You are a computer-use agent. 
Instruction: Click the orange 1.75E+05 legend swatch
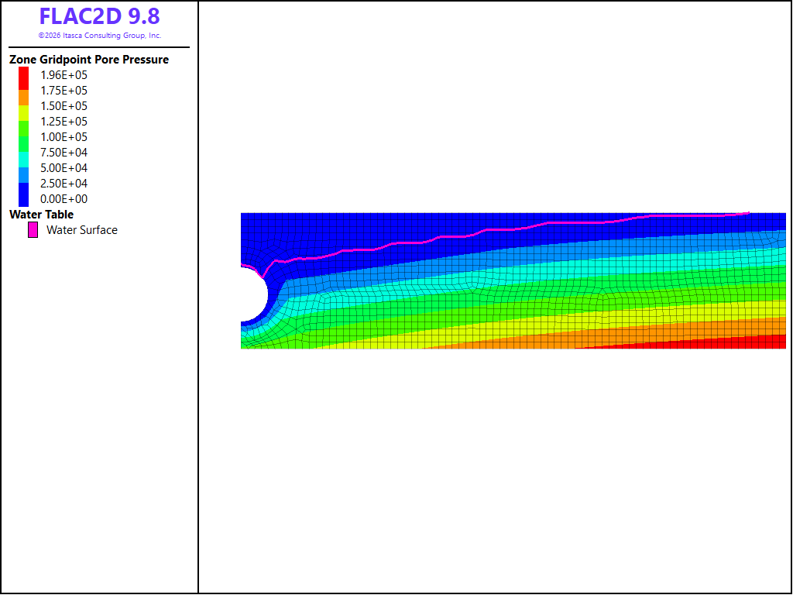coord(24,98)
